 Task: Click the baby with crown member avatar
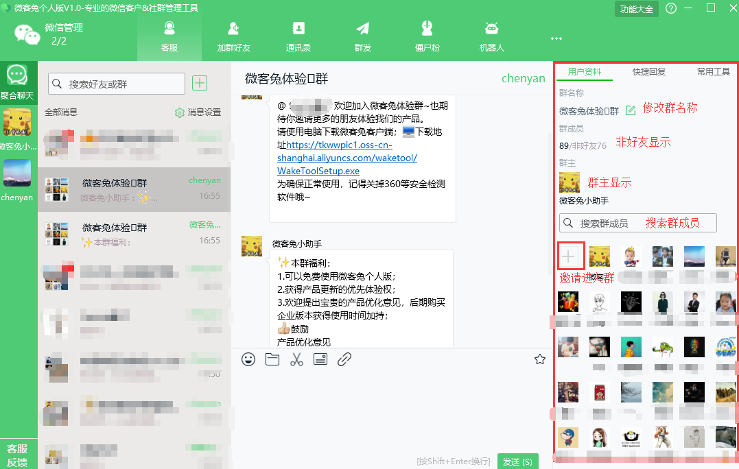631,256
